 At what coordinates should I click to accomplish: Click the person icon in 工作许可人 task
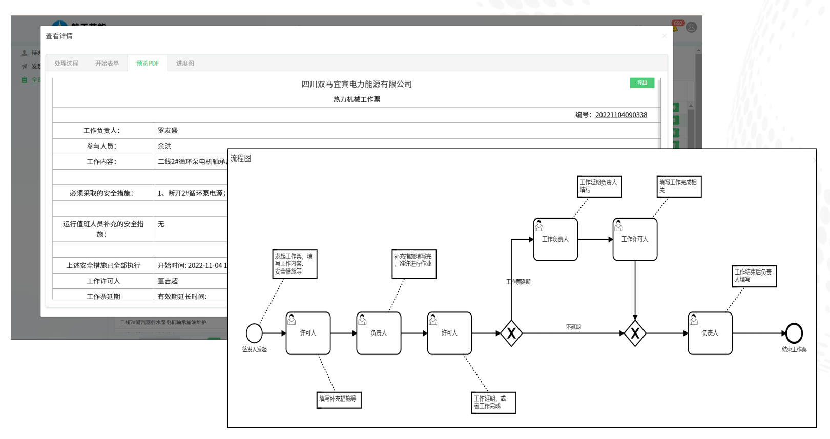click(x=618, y=226)
